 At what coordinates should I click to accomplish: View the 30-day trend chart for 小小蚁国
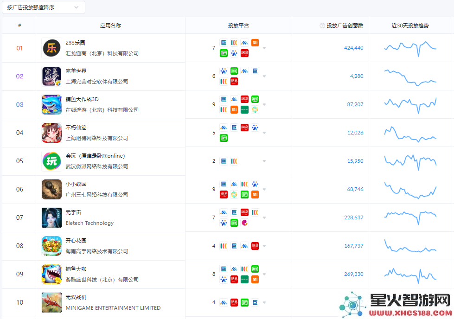click(410, 190)
